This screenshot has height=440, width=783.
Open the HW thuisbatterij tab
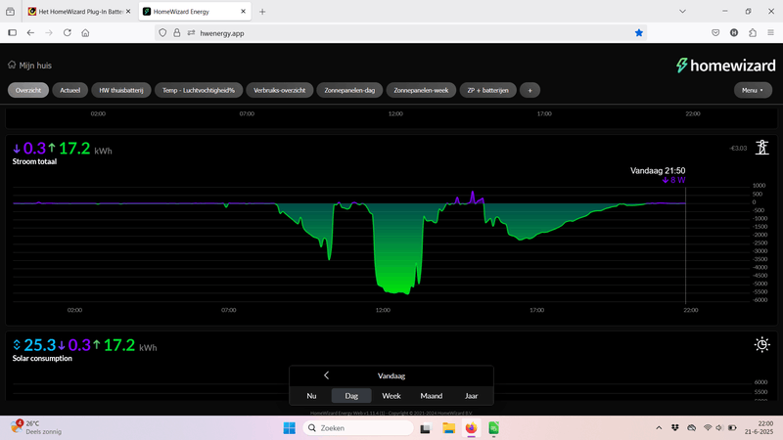pyautogui.click(x=121, y=90)
